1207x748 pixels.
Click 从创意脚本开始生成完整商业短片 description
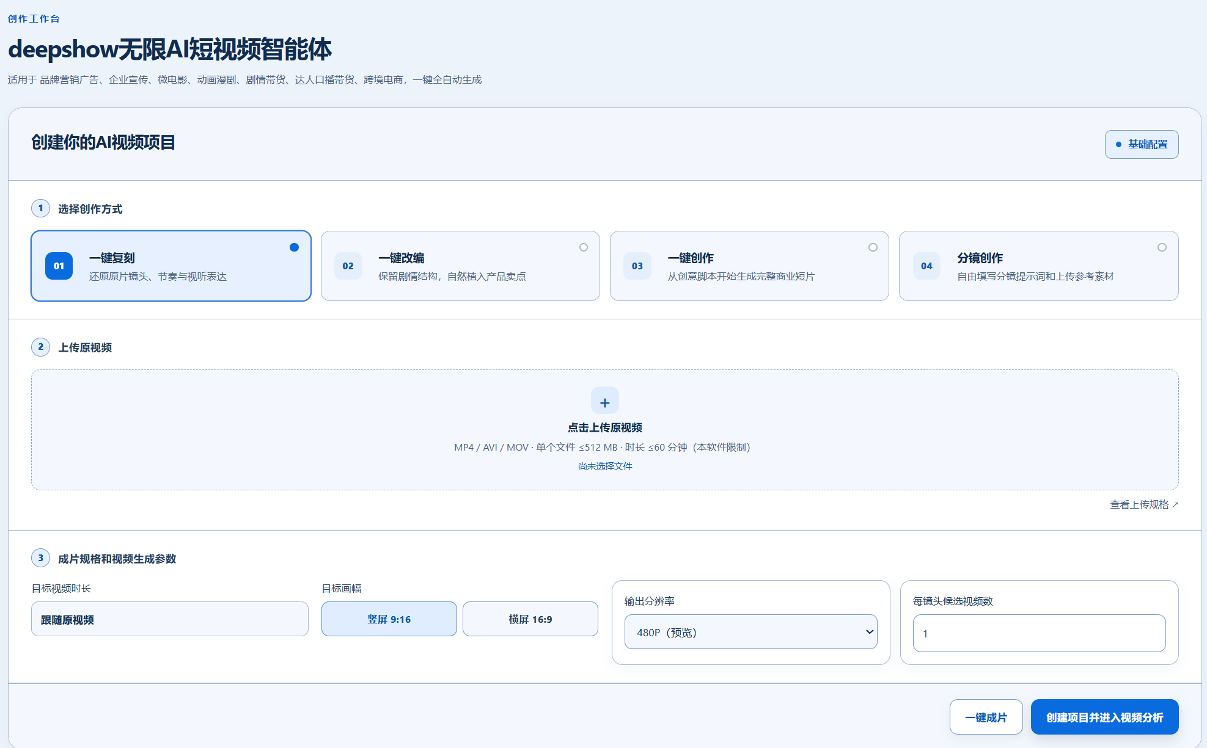click(x=741, y=276)
